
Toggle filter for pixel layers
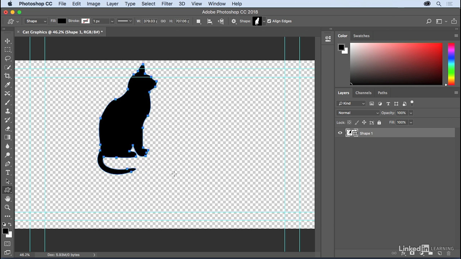(372, 104)
